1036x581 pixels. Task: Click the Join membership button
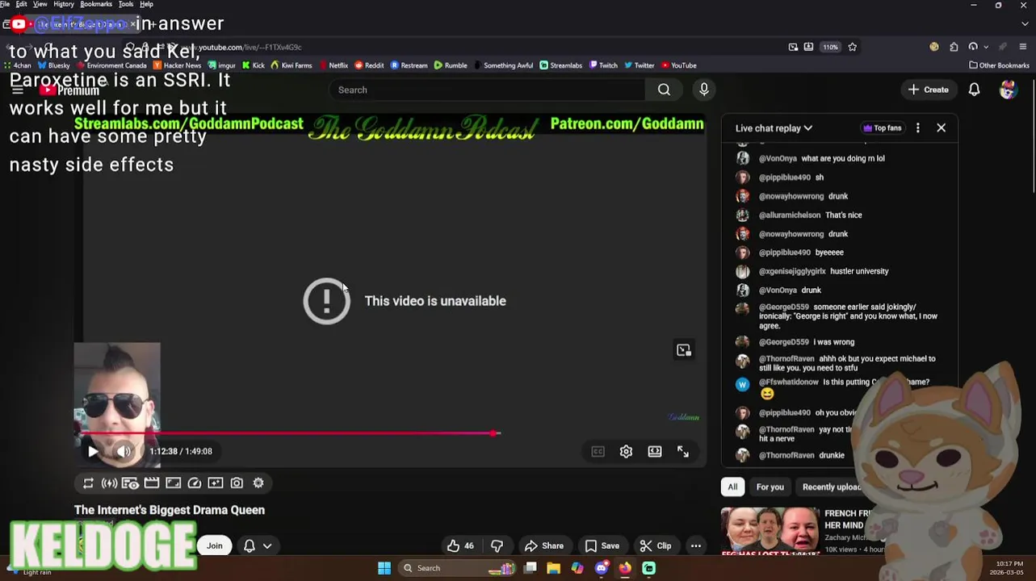(x=214, y=545)
